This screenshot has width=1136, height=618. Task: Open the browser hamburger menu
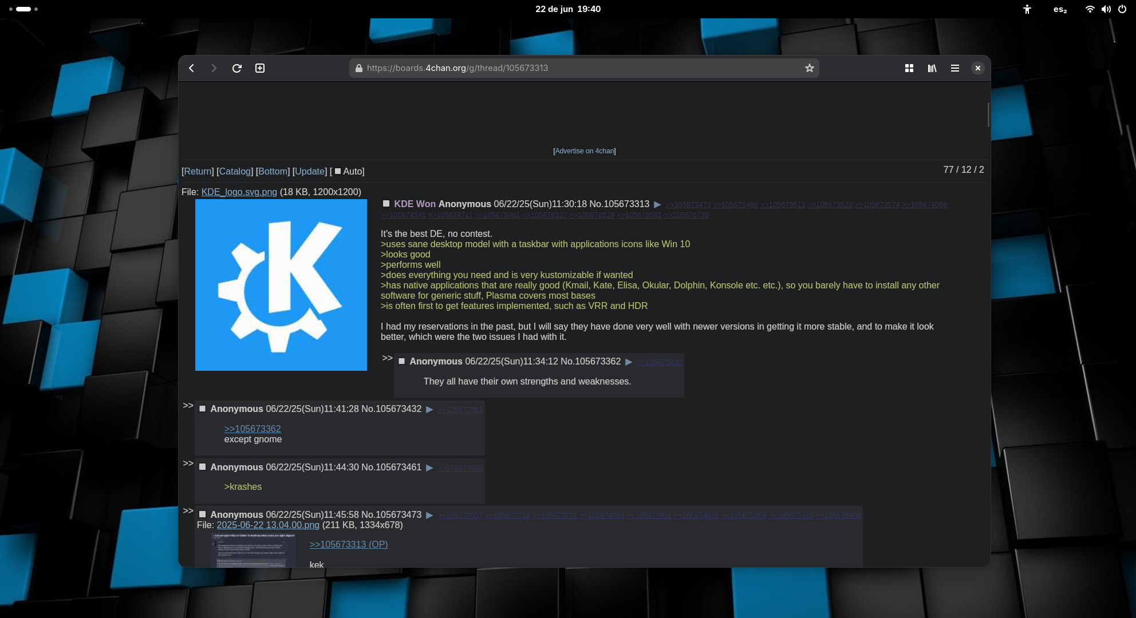[x=954, y=68]
